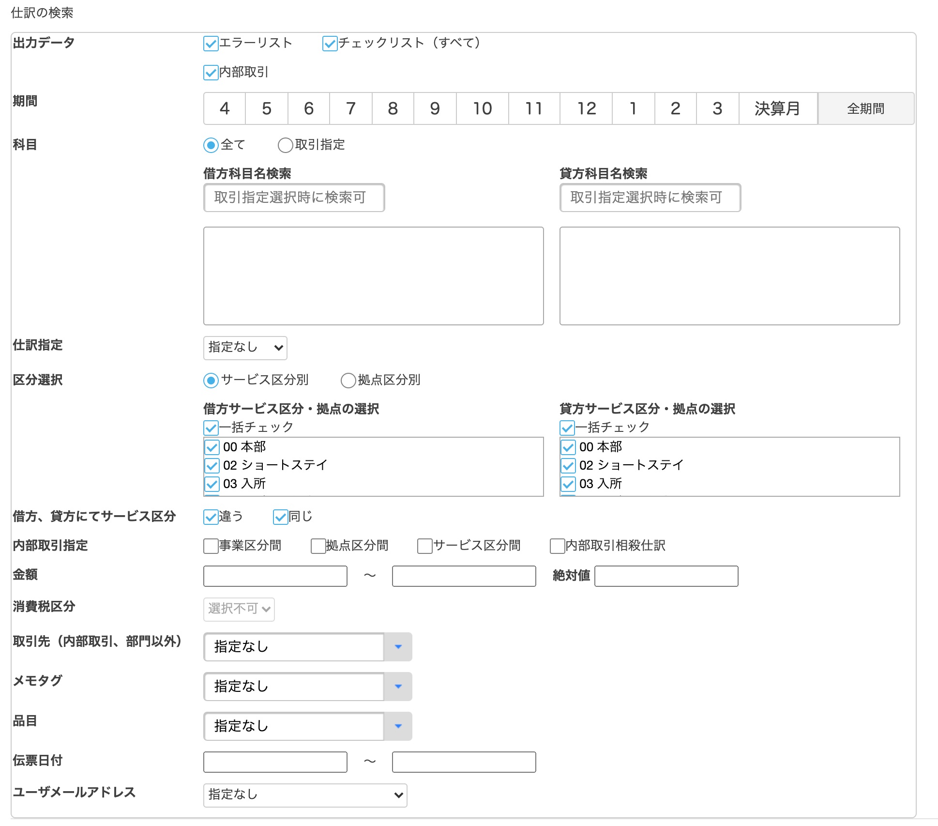This screenshot has height=826, width=938.
Task: Select 全て radio for 科目
Action: pos(211,145)
